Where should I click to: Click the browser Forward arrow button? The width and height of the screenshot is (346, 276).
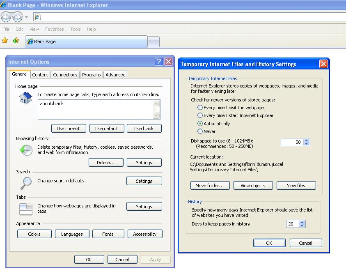(x=17, y=17)
